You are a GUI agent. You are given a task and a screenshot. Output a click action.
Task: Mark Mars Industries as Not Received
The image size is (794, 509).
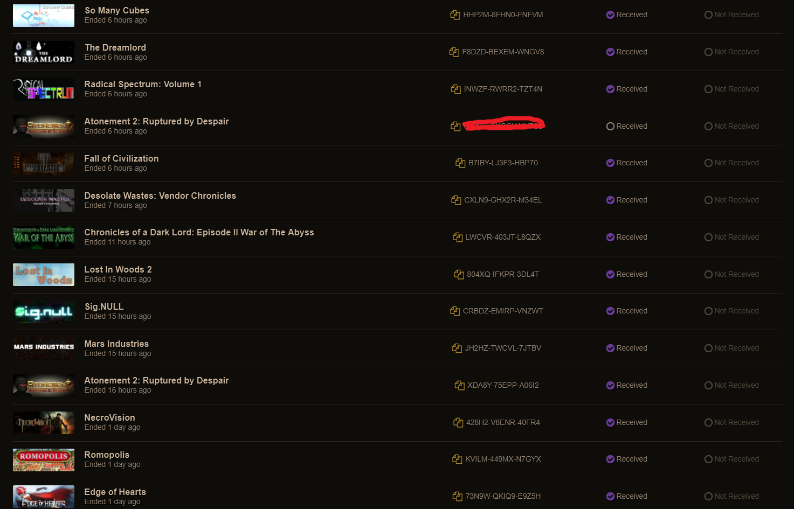731,348
